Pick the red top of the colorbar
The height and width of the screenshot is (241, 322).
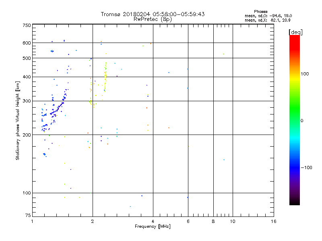[294, 37]
